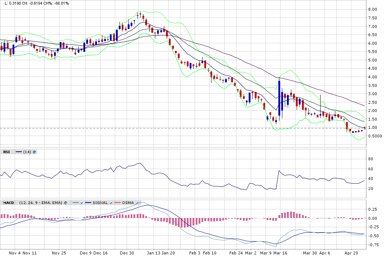Edit the MACD (12, 26, 9 - EMA, EMA) parameters
Screen dimensions: 385x258
pos(41,203)
